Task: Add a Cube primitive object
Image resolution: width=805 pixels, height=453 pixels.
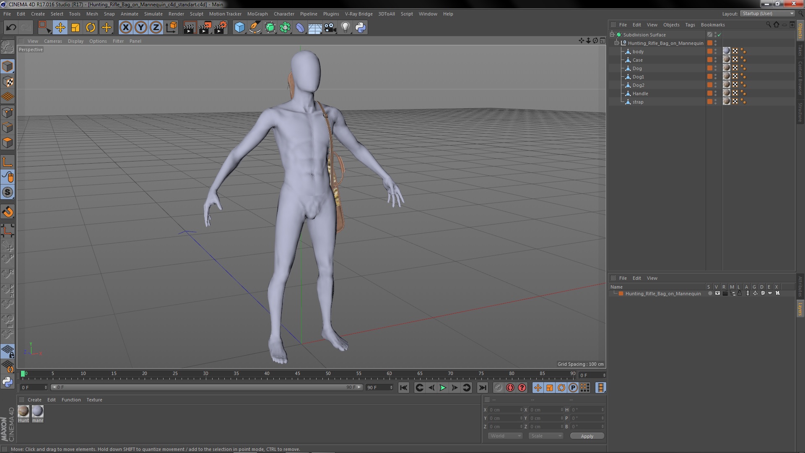Action: click(239, 28)
